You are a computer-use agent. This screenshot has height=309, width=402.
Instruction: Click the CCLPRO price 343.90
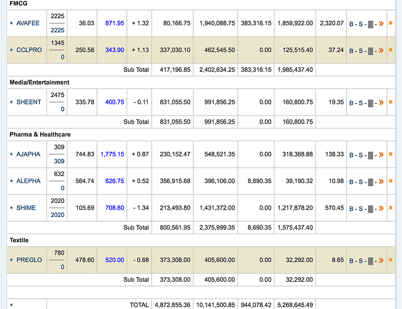114,49
